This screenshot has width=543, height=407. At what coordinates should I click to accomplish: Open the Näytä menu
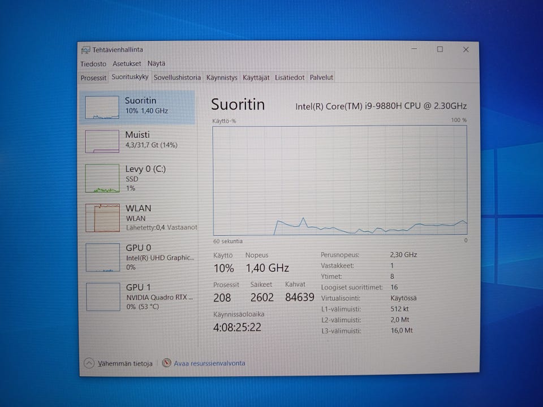(x=156, y=64)
